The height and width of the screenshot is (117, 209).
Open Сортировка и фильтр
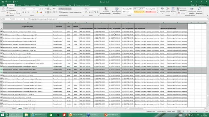pyautogui.click(x=192, y=11)
